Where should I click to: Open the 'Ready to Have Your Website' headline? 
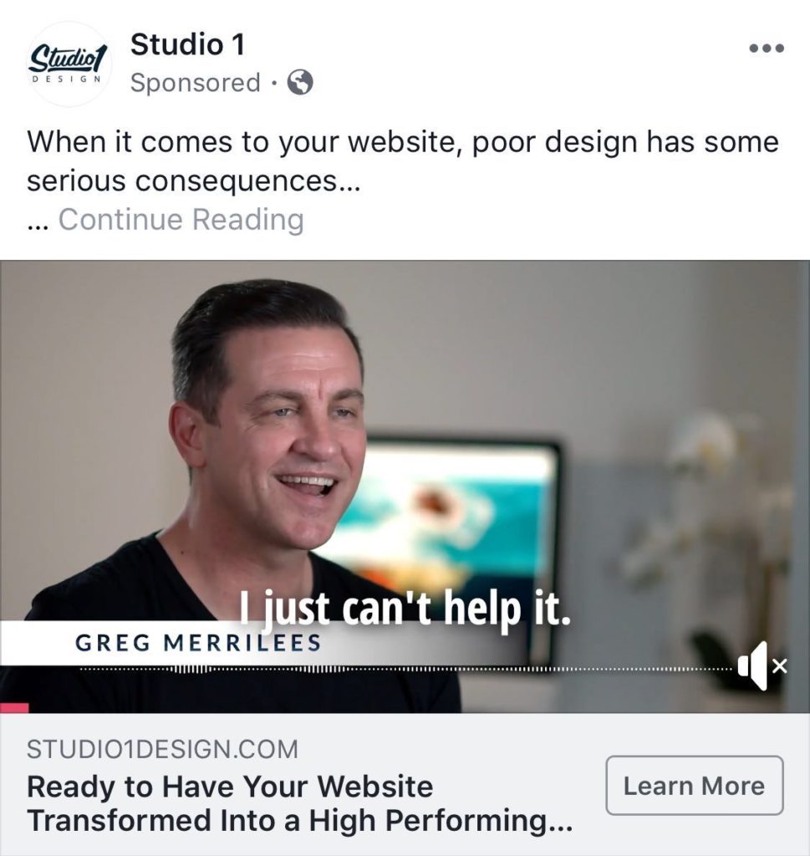(299, 803)
